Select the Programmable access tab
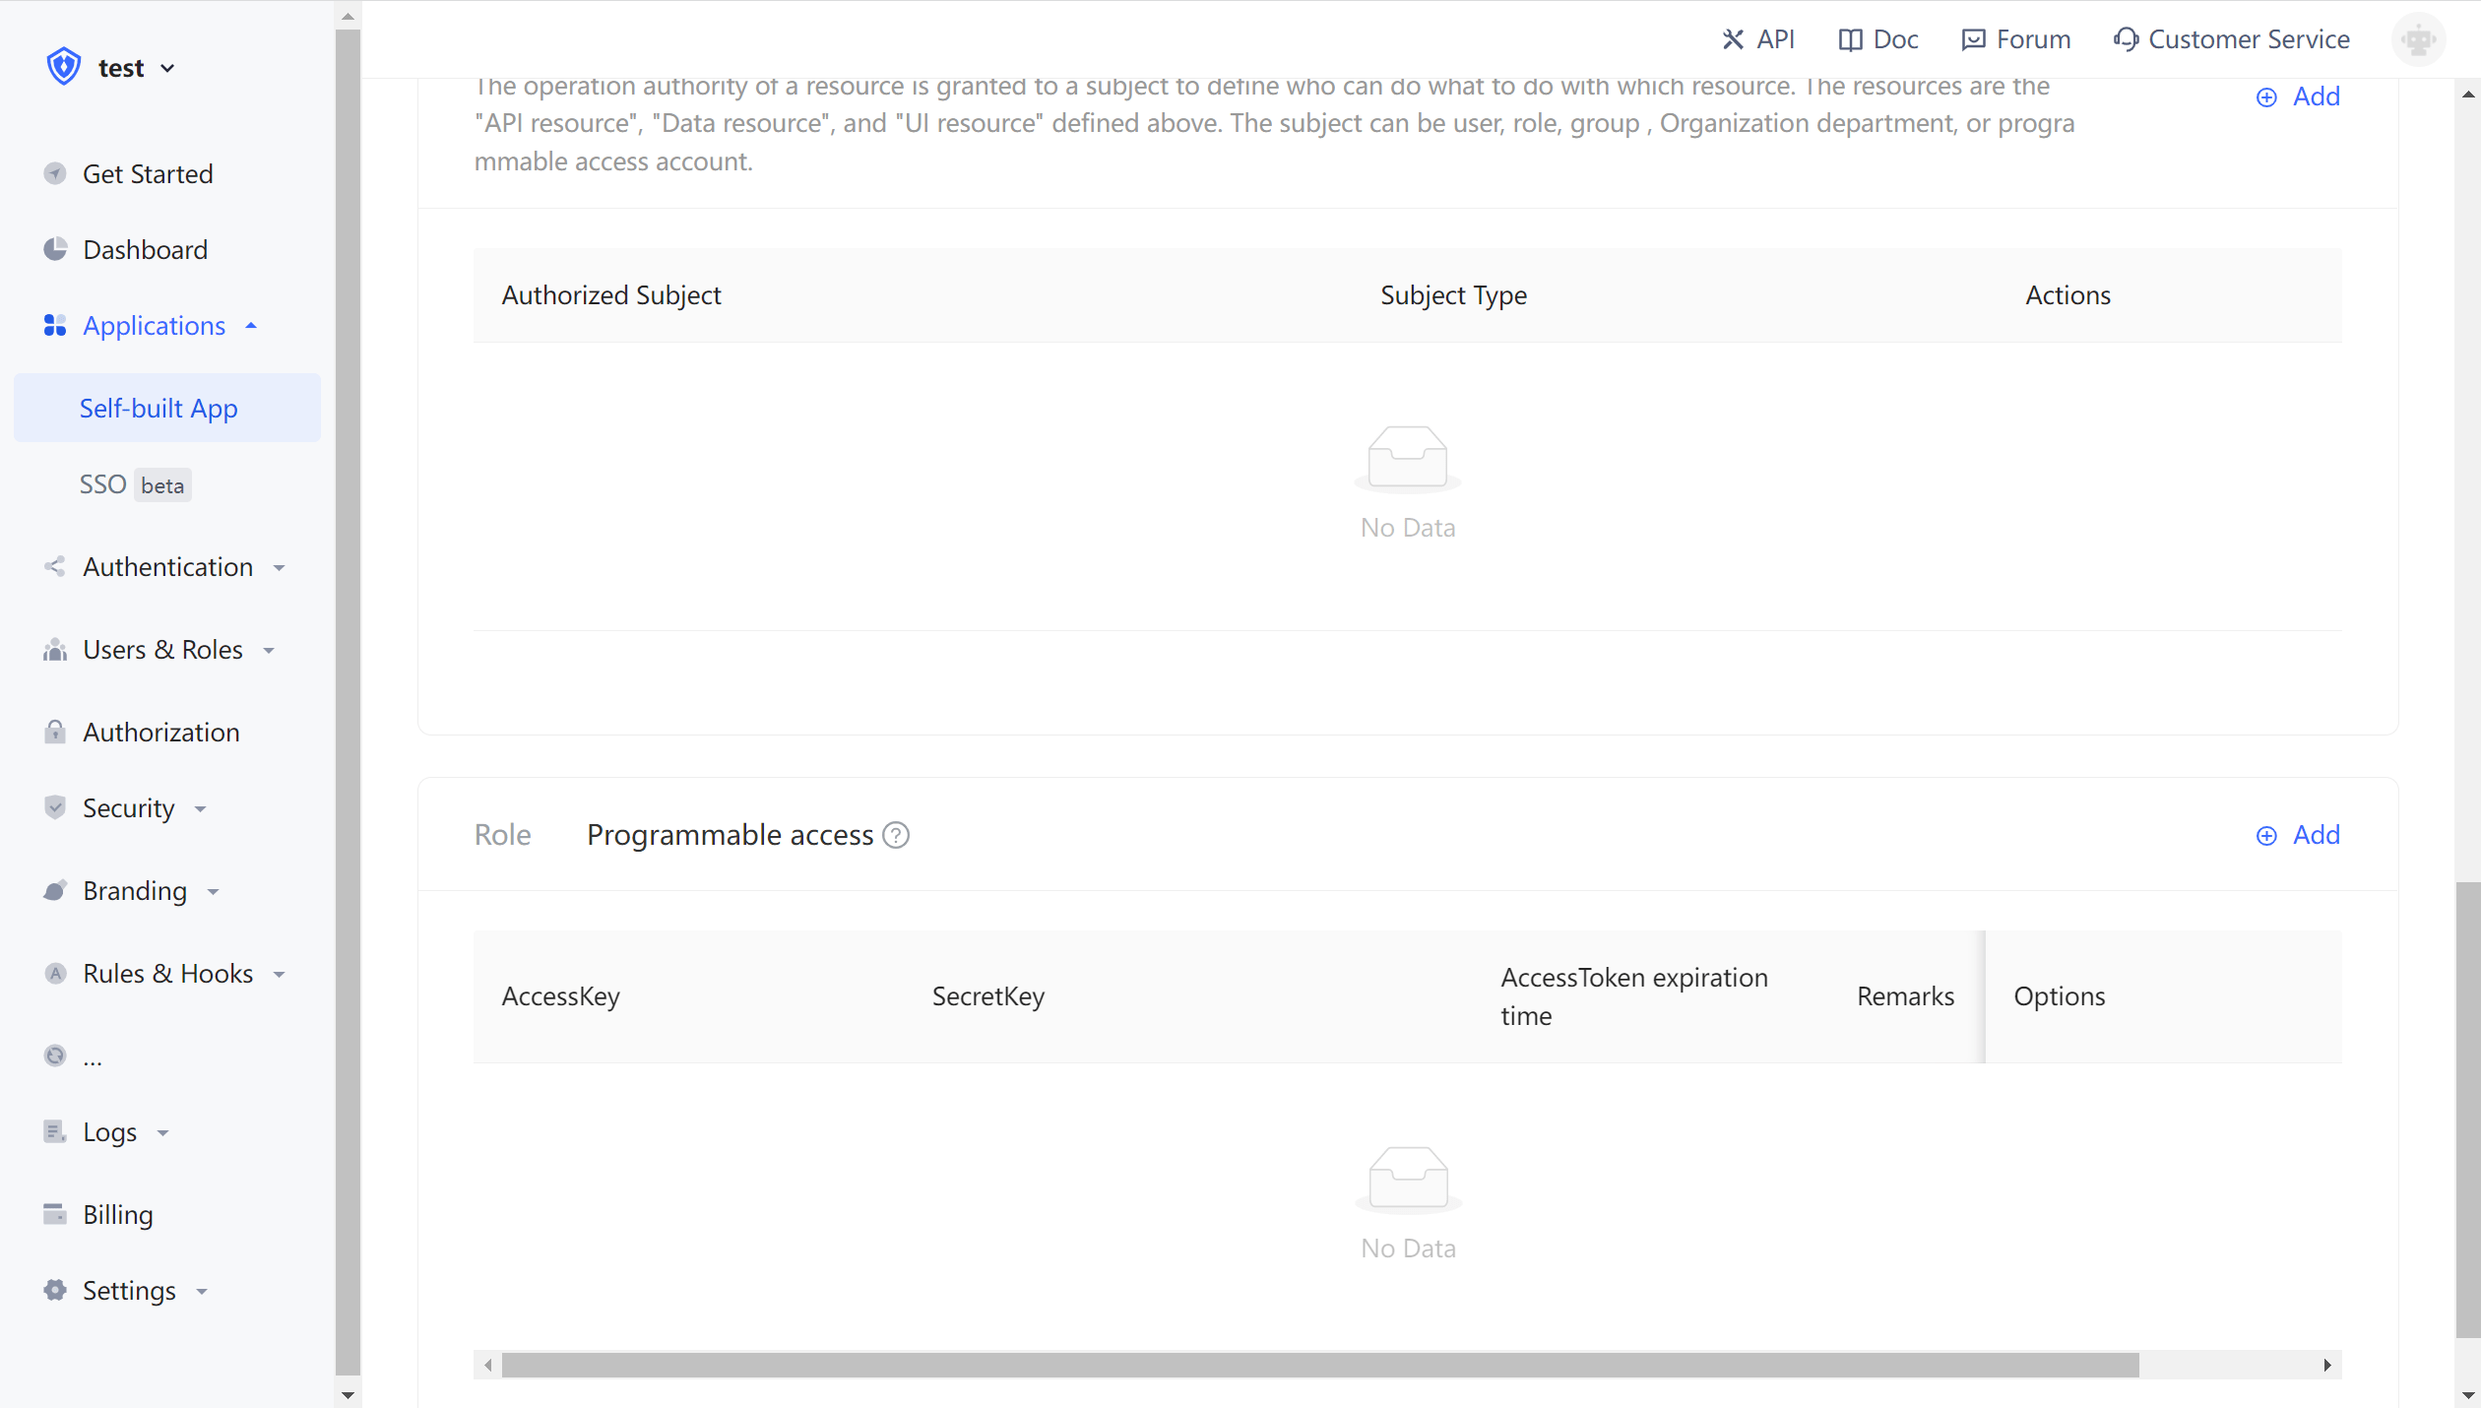 tap(730, 835)
